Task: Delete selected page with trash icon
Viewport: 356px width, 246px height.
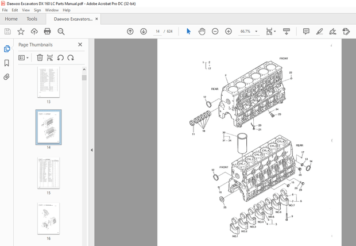Action: 40,57
